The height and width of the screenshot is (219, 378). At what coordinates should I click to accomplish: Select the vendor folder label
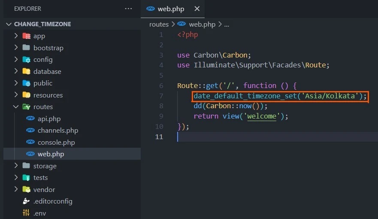pyautogui.click(x=44, y=189)
